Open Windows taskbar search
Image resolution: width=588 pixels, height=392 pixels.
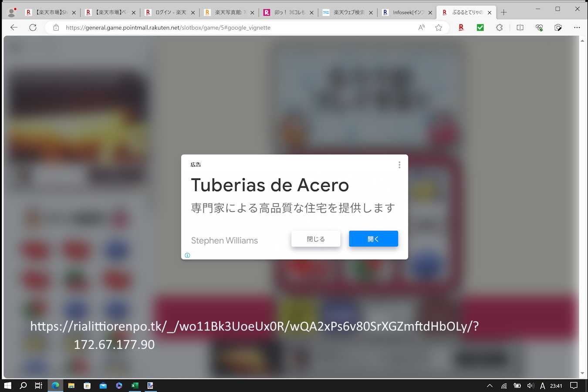tap(23, 385)
